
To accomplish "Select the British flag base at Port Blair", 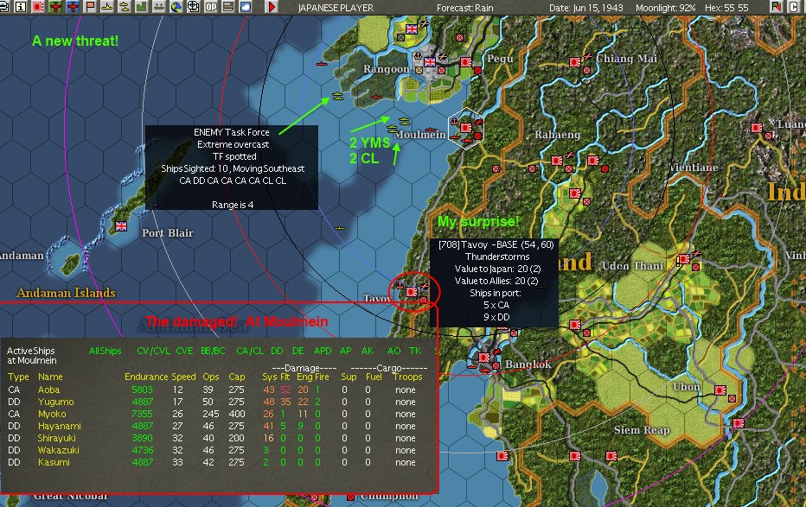I will pyautogui.click(x=121, y=225).
